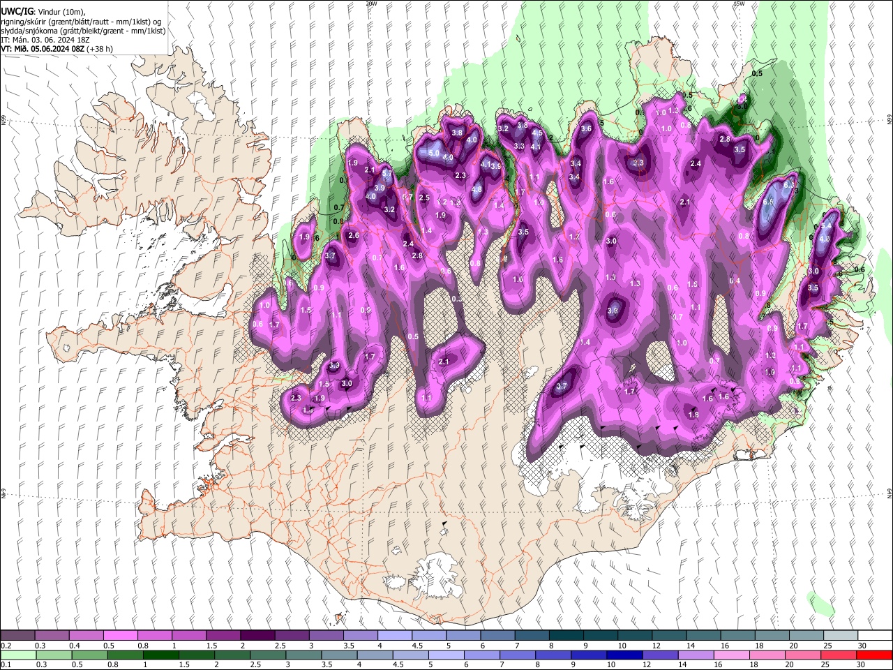
Task: Click the 0.4 label in the snow legend
Action: [x=75, y=646]
